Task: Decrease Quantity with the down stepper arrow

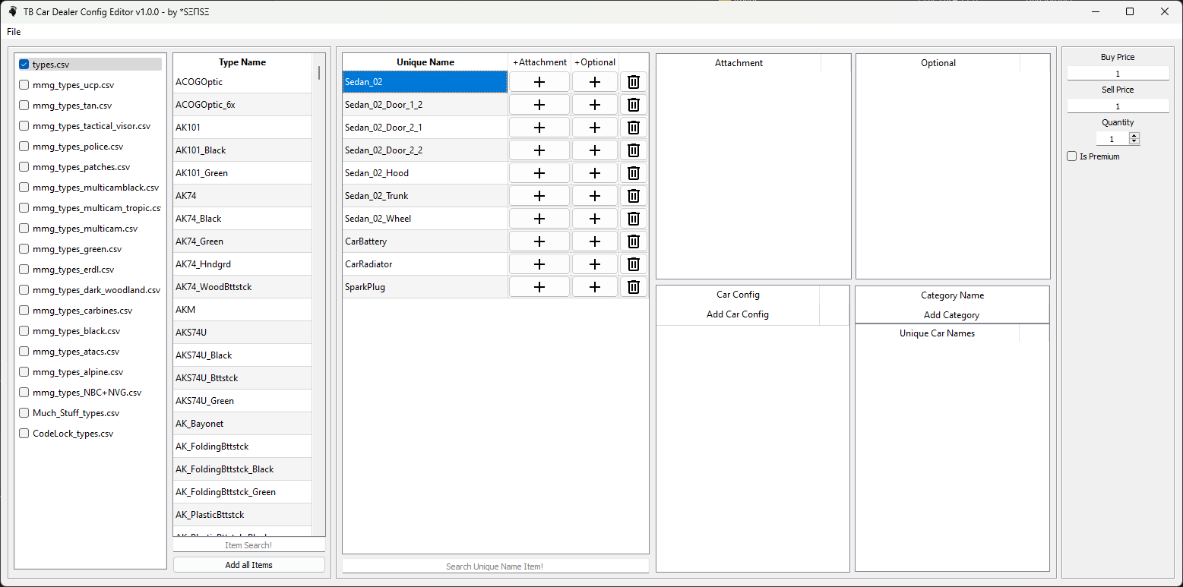Action: click(1134, 142)
